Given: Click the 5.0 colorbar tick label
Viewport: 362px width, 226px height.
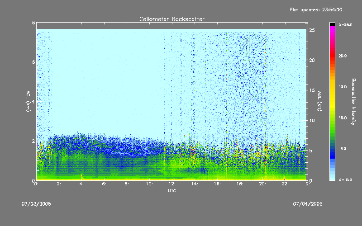Looking at the screenshot, I should 343,149.
